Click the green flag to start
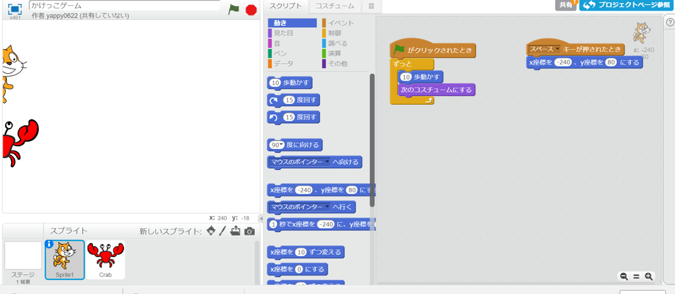The image size is (675, 294). tap(234, 9)
